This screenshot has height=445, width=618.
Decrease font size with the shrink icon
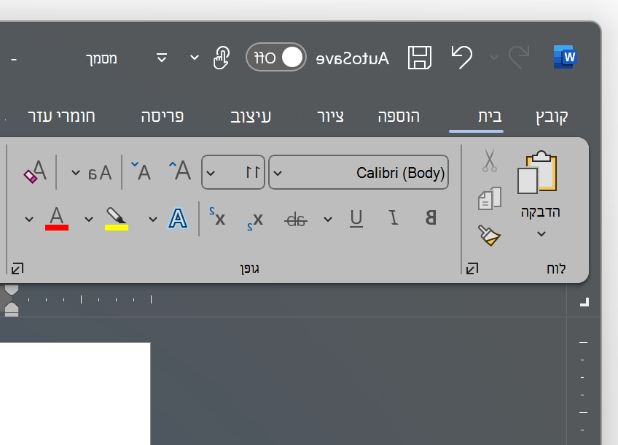click(x=141, y=171)
